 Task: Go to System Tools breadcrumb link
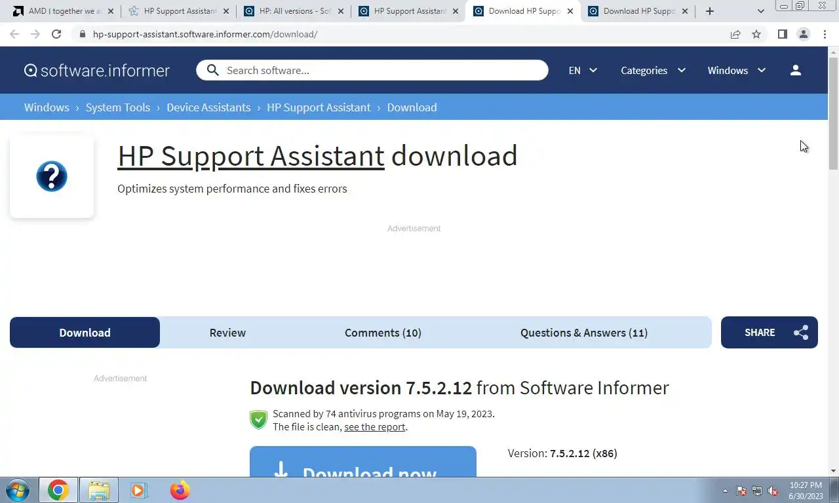pos(118,107)
